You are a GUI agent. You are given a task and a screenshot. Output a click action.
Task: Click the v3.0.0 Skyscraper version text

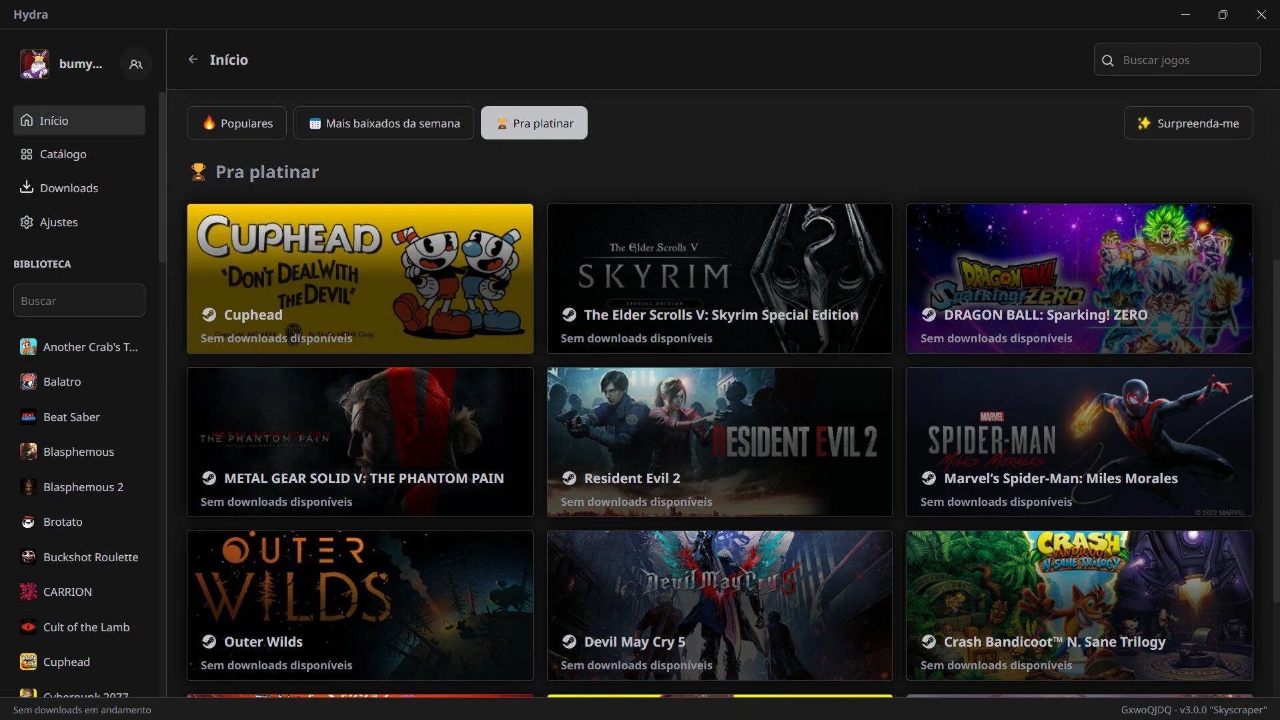tap(1194, 710)
